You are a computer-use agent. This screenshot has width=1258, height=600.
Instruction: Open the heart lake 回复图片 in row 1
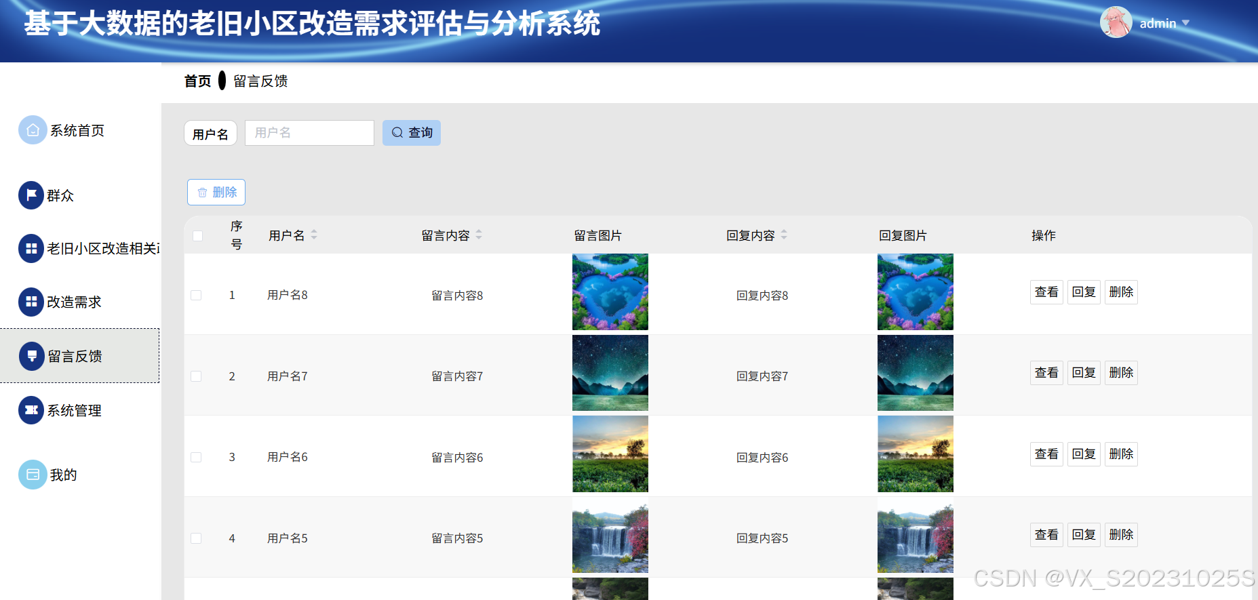click(x=916, y=292)
